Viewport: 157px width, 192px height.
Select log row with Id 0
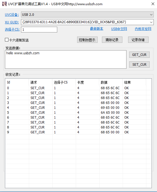(x=78, y=88)
